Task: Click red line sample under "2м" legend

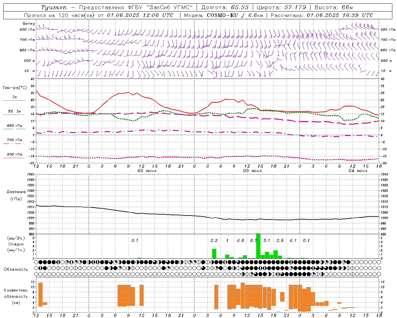Action: 14,100
